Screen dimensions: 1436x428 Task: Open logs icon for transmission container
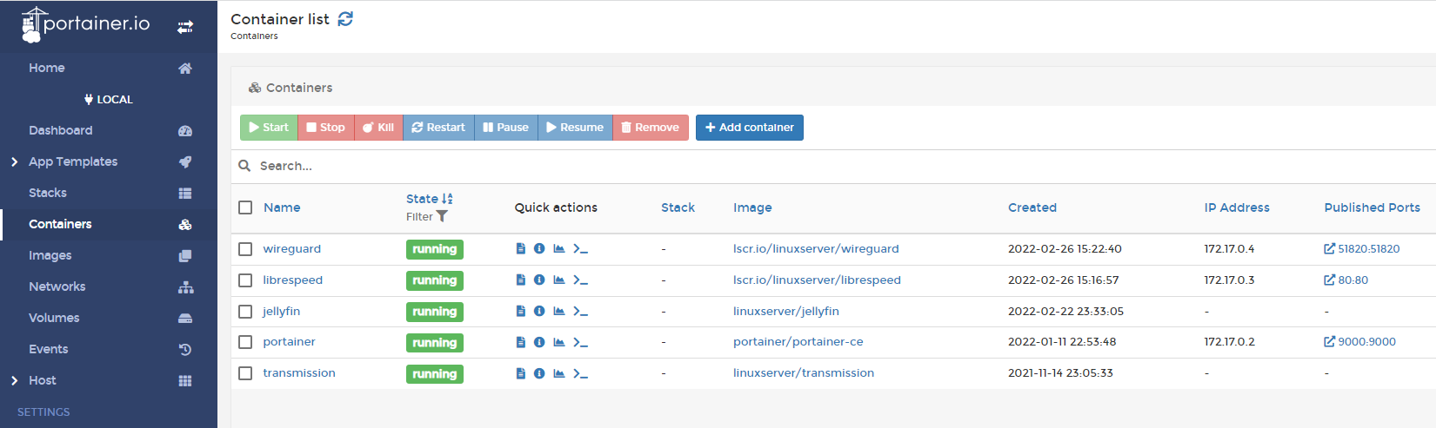click(520, 373)
